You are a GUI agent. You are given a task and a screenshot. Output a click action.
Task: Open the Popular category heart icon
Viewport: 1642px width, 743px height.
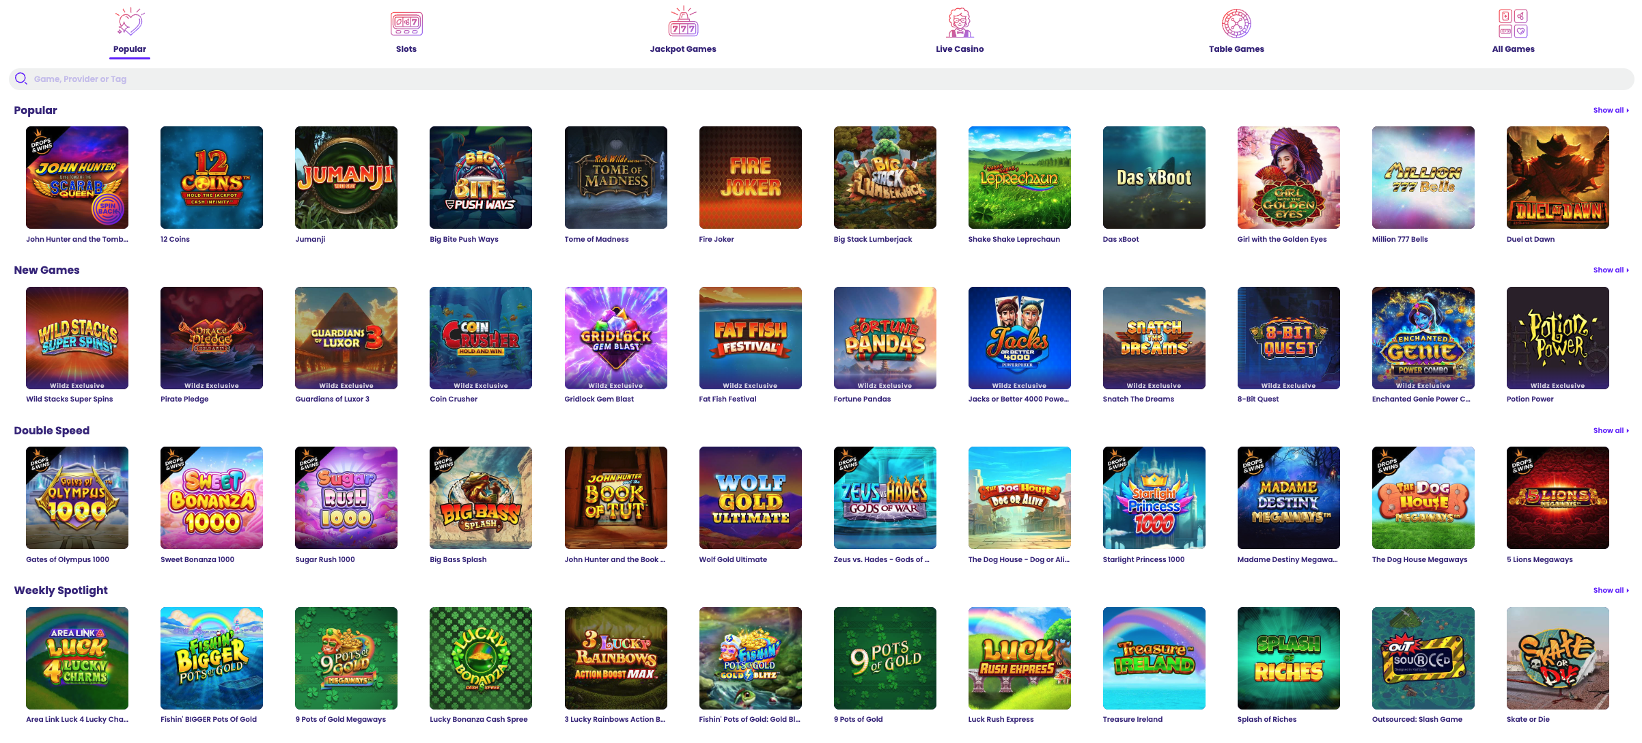pos(130,23)
